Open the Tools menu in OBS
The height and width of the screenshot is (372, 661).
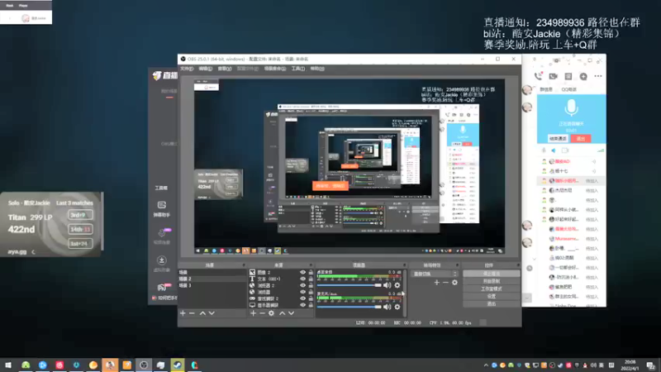pyautogui.click(x=298, y=69)
